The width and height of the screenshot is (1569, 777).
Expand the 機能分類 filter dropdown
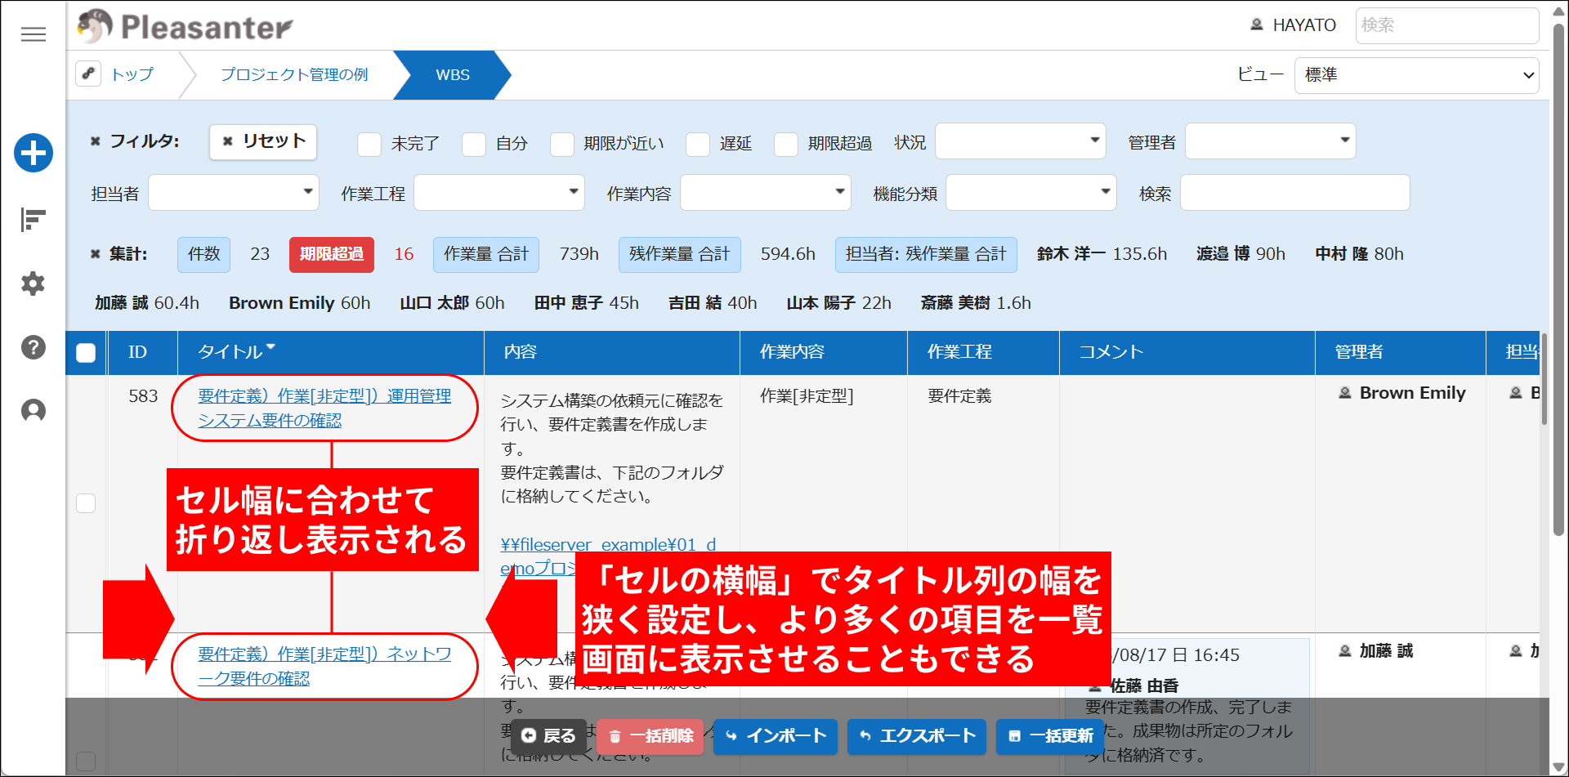[x=1031, y=193]
